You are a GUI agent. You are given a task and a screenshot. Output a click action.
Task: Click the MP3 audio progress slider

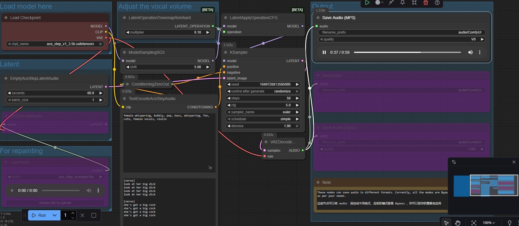pyautogui.click(x=407, y=52)
